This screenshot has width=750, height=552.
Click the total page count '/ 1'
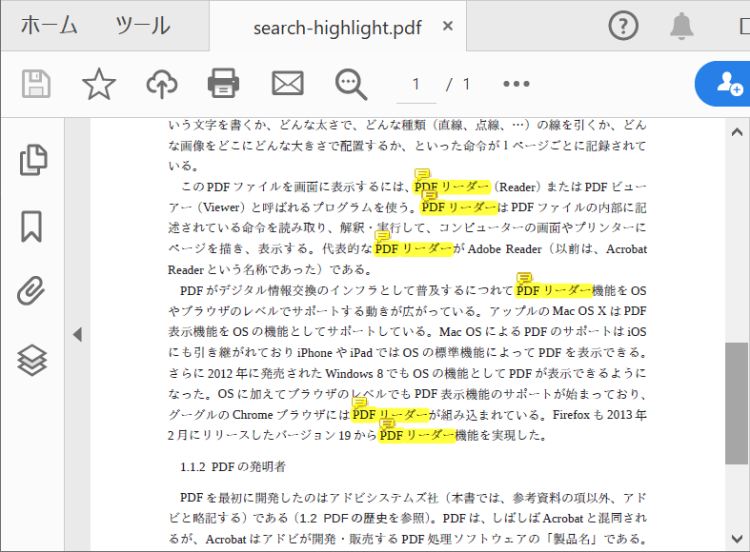[x=458, y=85]
